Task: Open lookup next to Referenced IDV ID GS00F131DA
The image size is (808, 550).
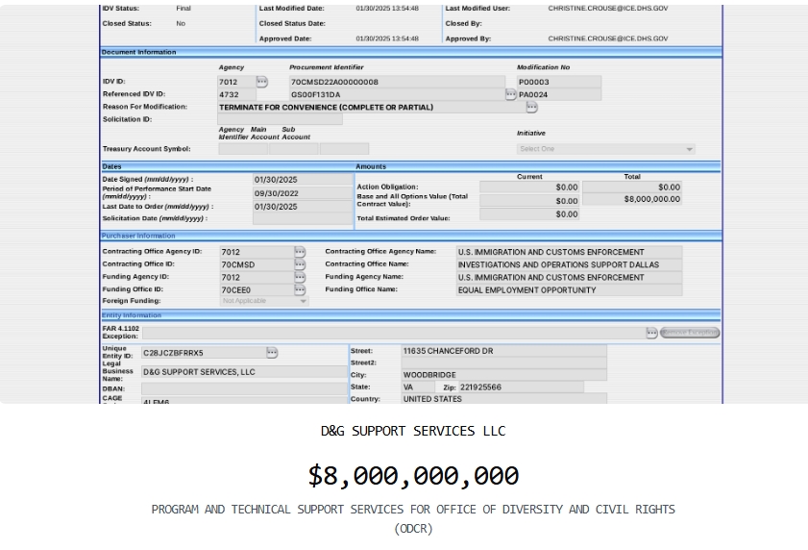Action: point(511,94)
